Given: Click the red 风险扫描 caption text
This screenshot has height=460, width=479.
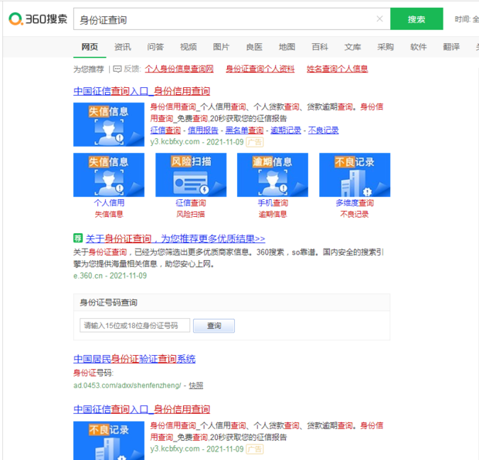Looking at the screenshot, I should (191, 215).
